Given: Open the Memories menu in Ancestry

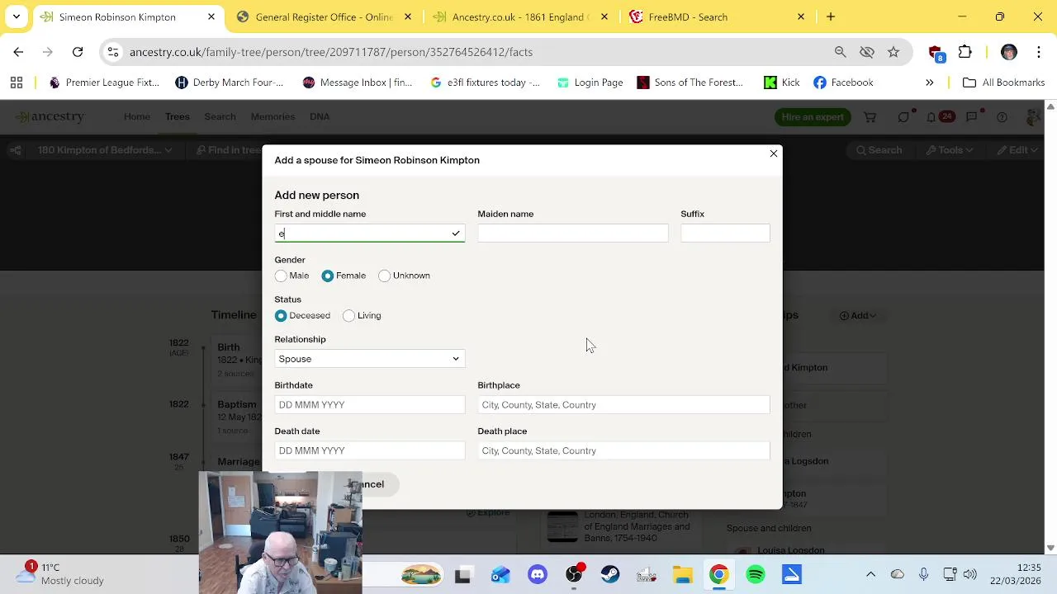Looking at the screenshot, I should pos(273,116).
